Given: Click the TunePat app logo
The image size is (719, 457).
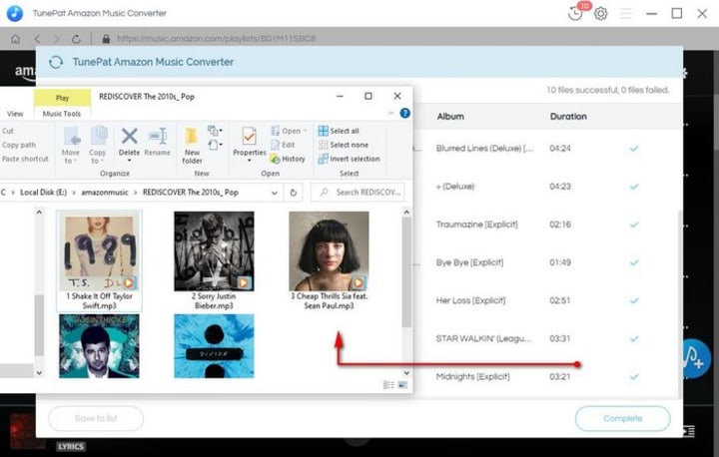Looking at the screenshot, I should 14,13.
